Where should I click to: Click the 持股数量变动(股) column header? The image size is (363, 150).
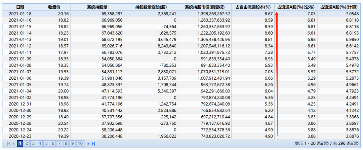[151, 7]
